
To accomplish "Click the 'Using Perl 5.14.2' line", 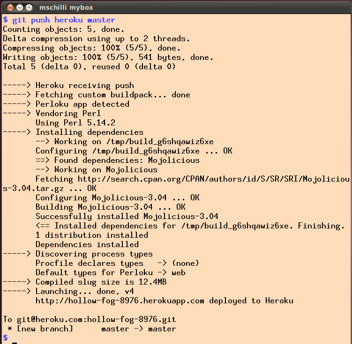I will [75, 123].
